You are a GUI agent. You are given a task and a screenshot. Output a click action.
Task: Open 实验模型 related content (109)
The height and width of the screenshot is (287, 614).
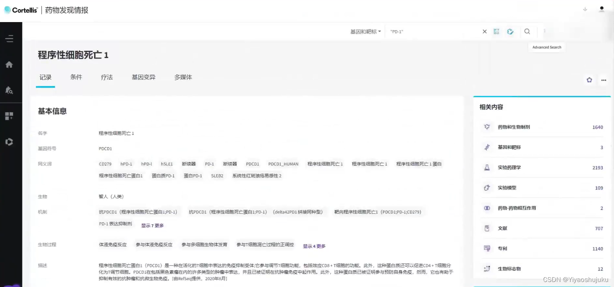coord(542,188)
